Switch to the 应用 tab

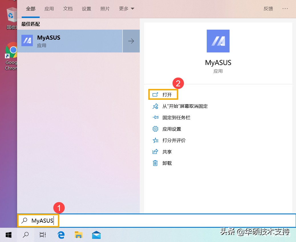tap(49, 9)
